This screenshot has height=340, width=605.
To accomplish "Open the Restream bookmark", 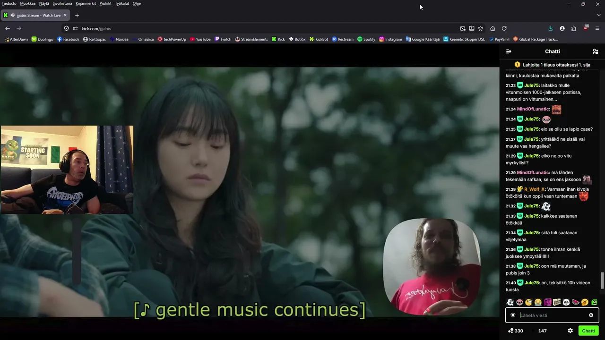I will tap(343, 39).
